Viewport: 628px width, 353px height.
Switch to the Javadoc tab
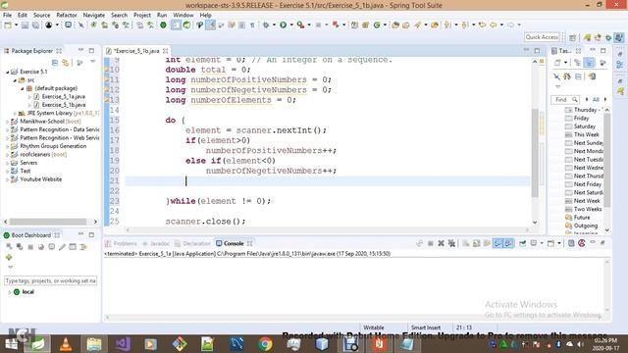(x=156, y=243)
